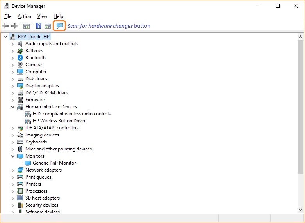The height and width of the screenshot is (223, 305).
Task: Click the Audio inputs and outputs speaker icon
Action: click(x=20, y=44)
